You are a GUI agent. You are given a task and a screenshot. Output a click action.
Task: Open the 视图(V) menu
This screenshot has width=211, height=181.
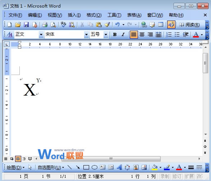[55, 15]
